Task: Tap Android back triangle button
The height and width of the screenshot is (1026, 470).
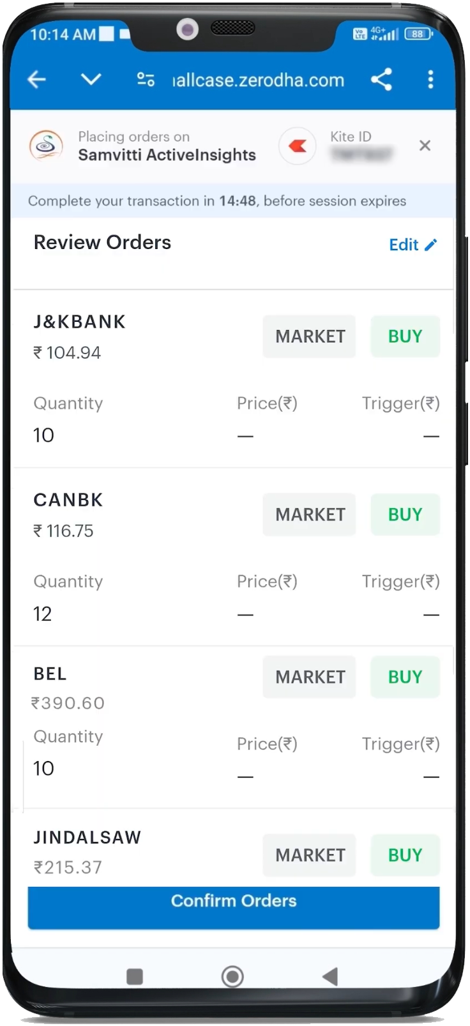Action: coord(330,976)
